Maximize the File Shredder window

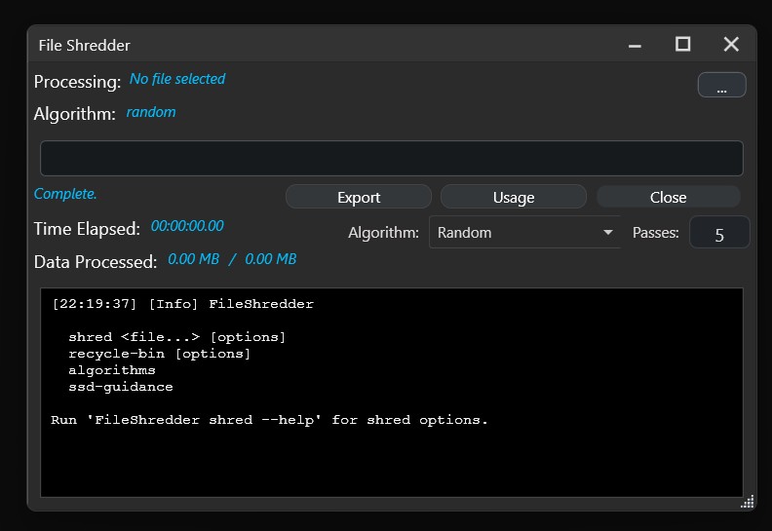coord(682,44)
